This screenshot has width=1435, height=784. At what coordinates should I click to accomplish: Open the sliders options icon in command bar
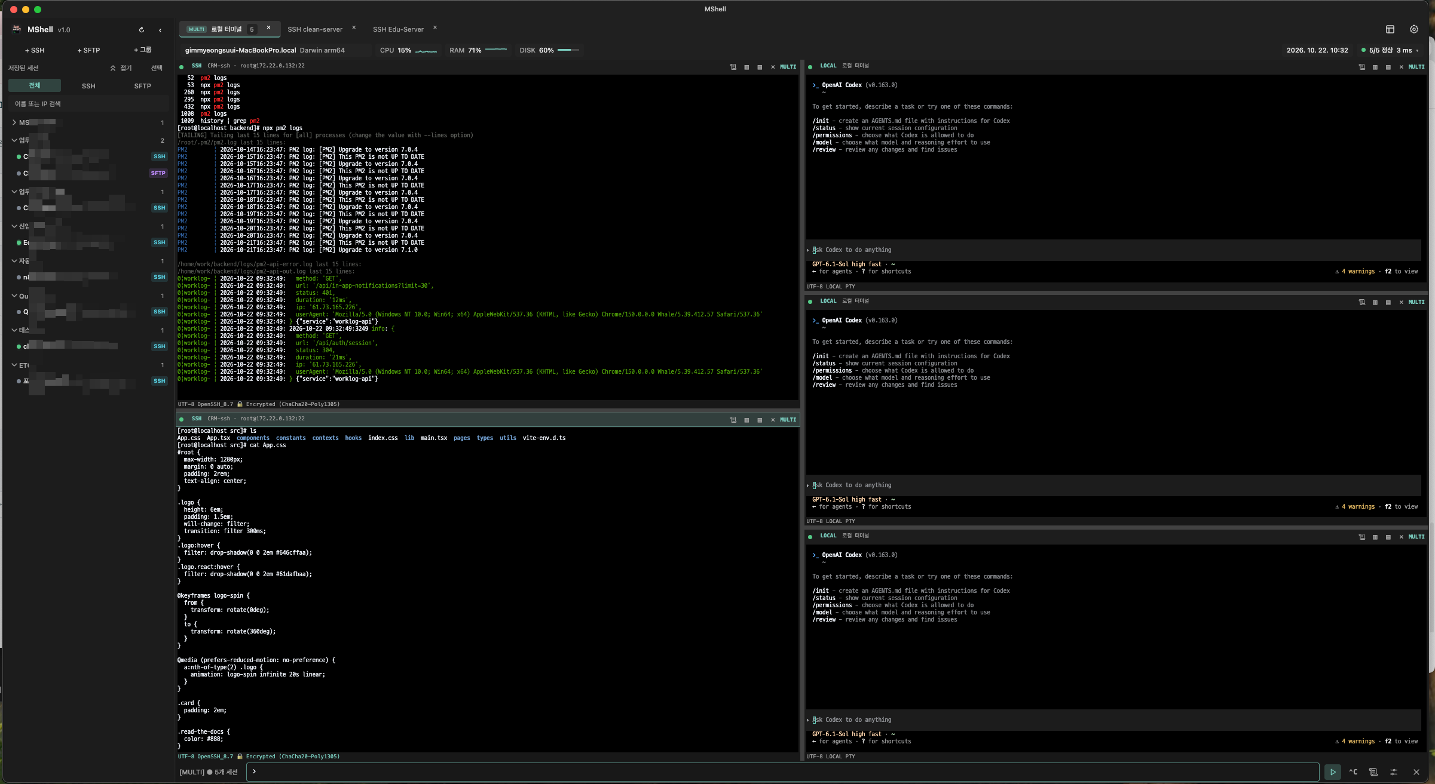point(1394,772)
